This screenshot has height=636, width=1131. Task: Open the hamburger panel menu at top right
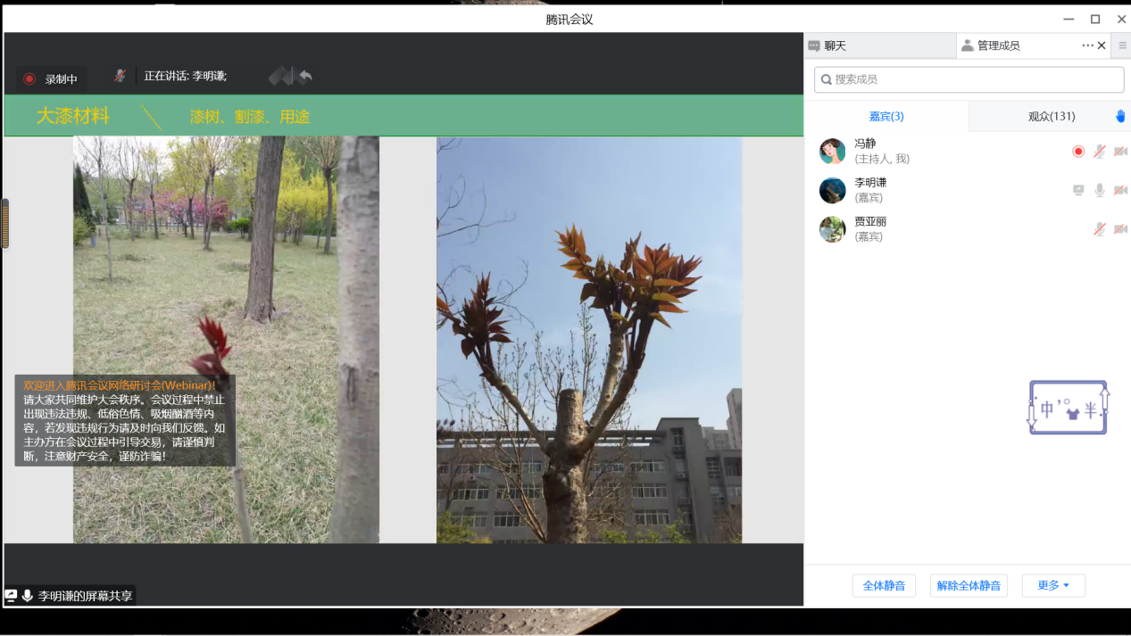[1123, 45]
